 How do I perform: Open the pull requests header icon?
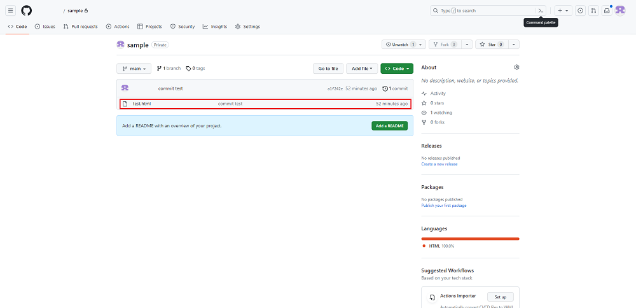pyautogui.click(x=593, y=11)
